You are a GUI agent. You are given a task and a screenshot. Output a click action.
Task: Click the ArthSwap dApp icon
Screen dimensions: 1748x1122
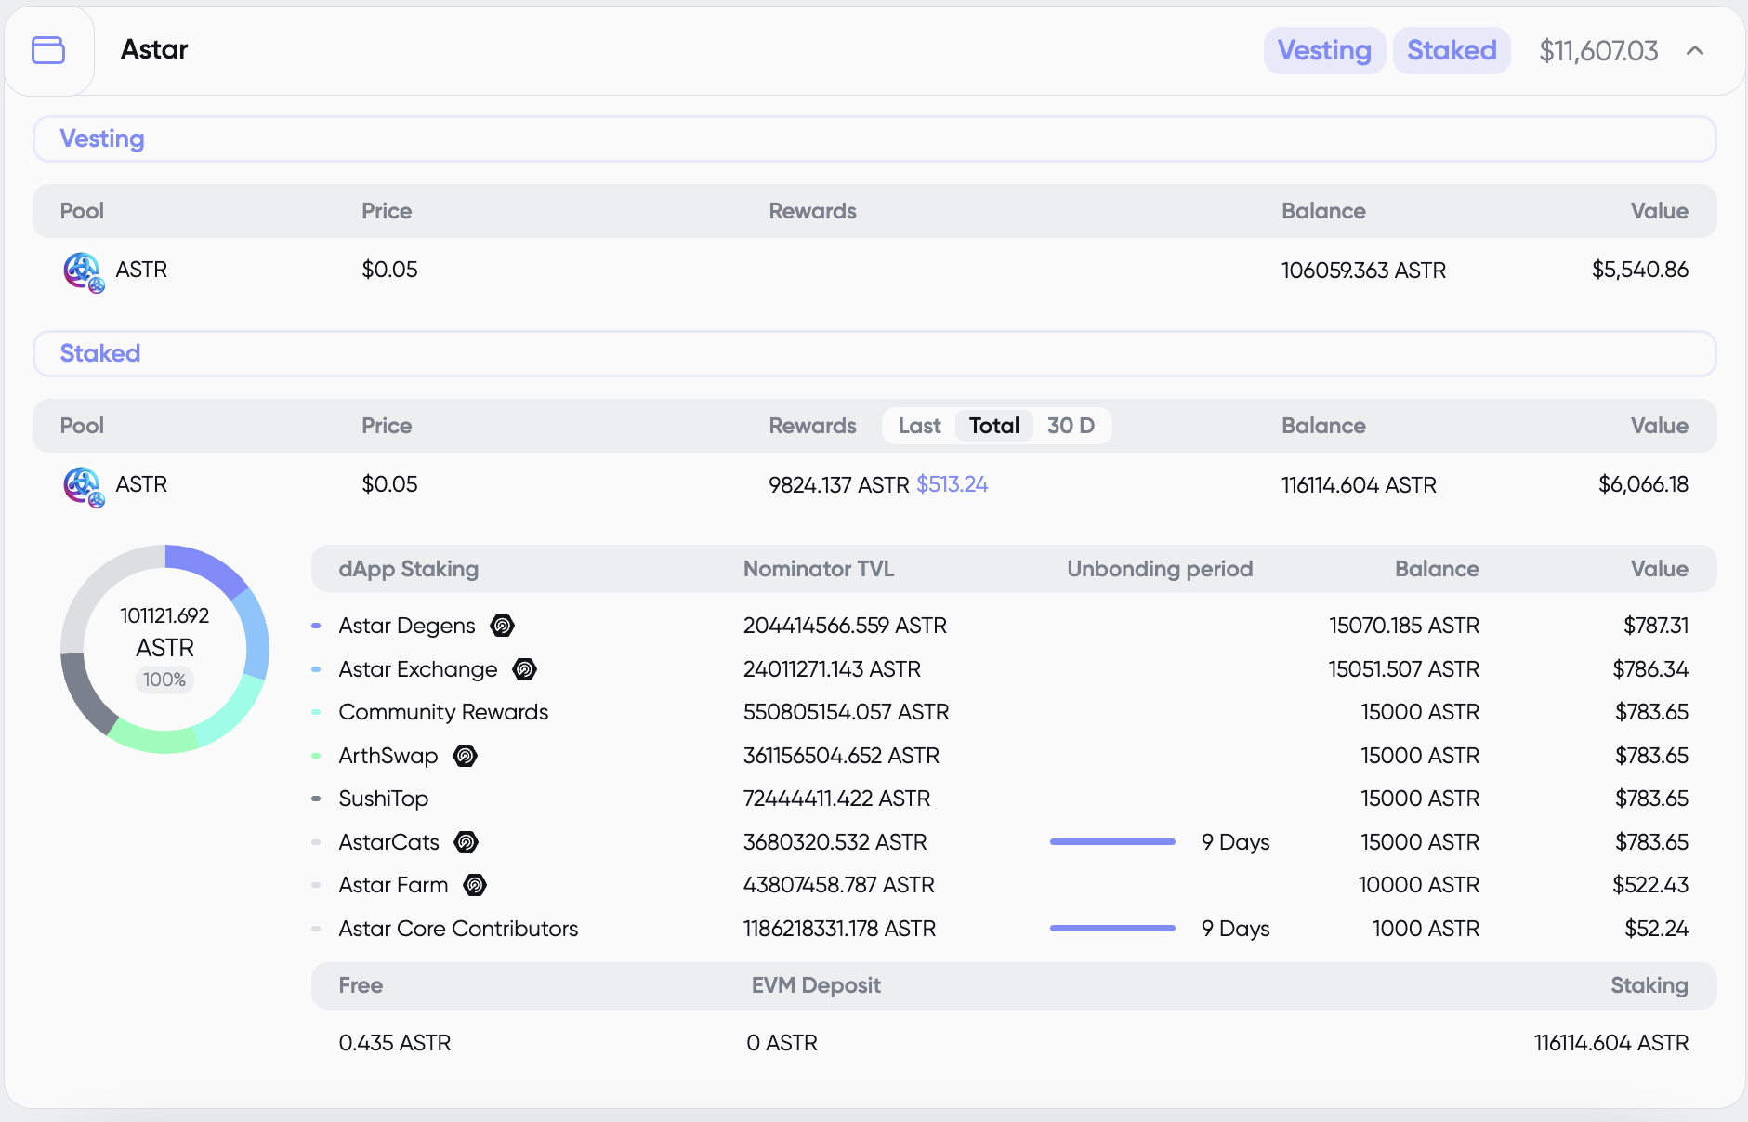click(x=465, y=755)
